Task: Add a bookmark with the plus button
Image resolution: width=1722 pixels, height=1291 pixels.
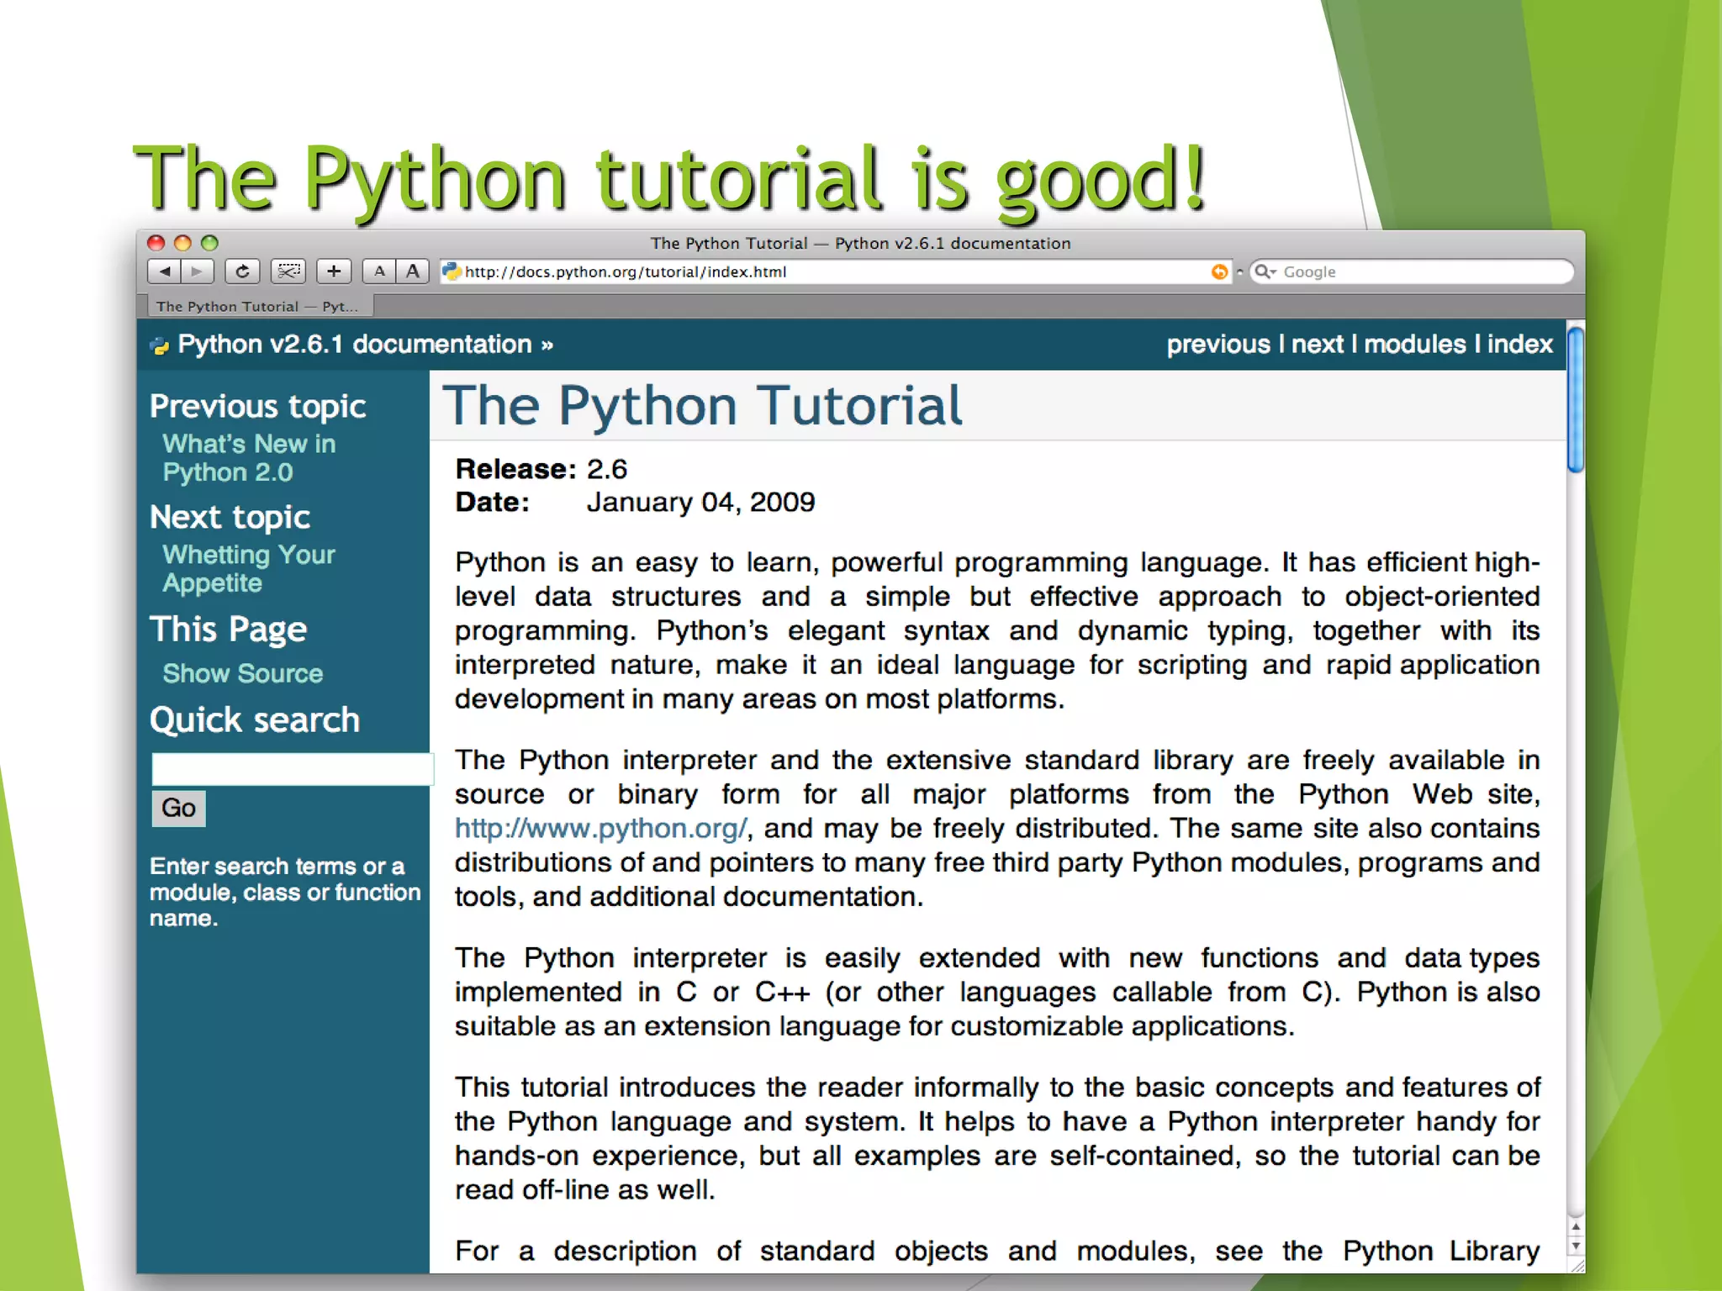Action: (x=334, y=271)
